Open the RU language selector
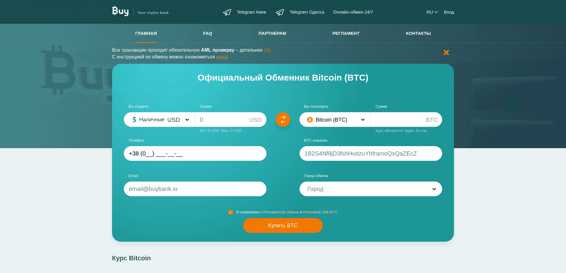 432,12
